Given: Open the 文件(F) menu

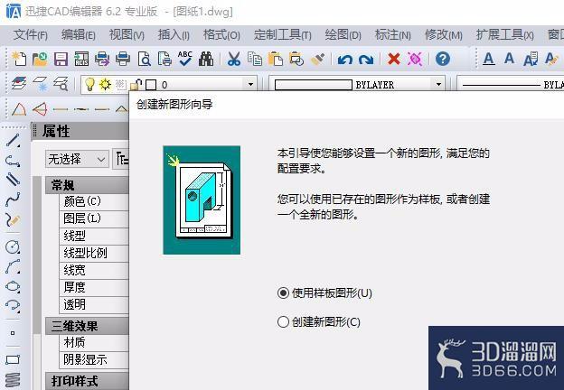Looking at the screenshot, I should click(x=30, y=35).
